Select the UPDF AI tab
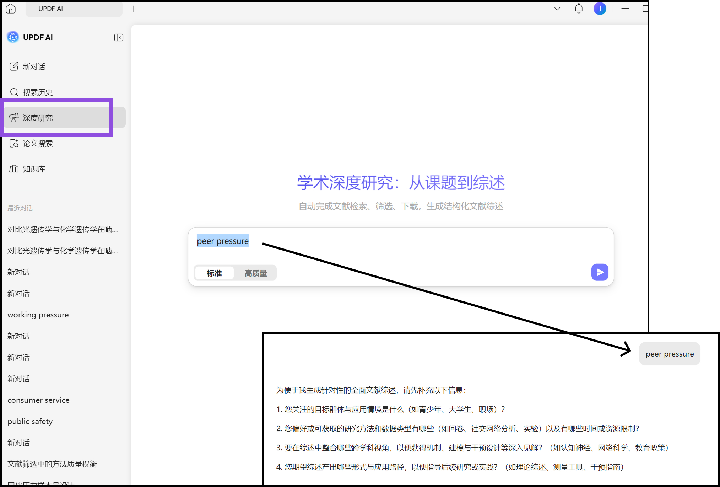Viewport: 720px width, 487px height. point(74,9)
